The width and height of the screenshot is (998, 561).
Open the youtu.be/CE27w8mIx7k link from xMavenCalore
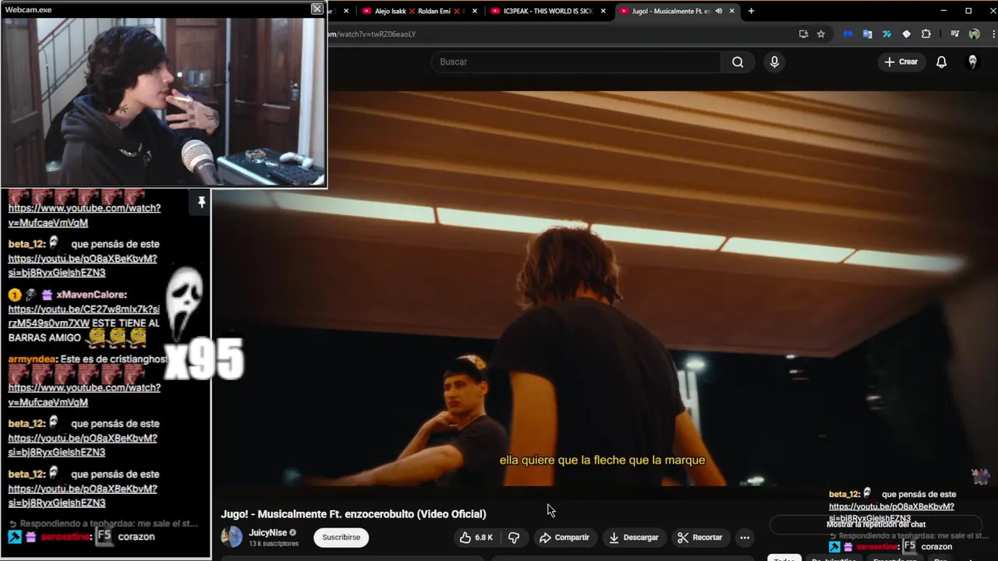(x=83, y=316)
